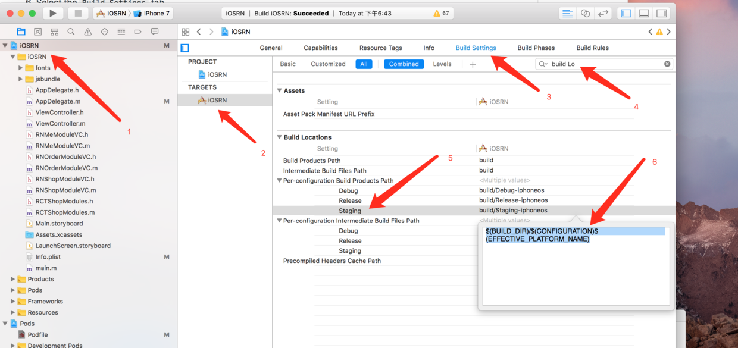This screenshot has height=348, width=738.
Task: Expand the jsbundle folder
Action: pos(21,79)
